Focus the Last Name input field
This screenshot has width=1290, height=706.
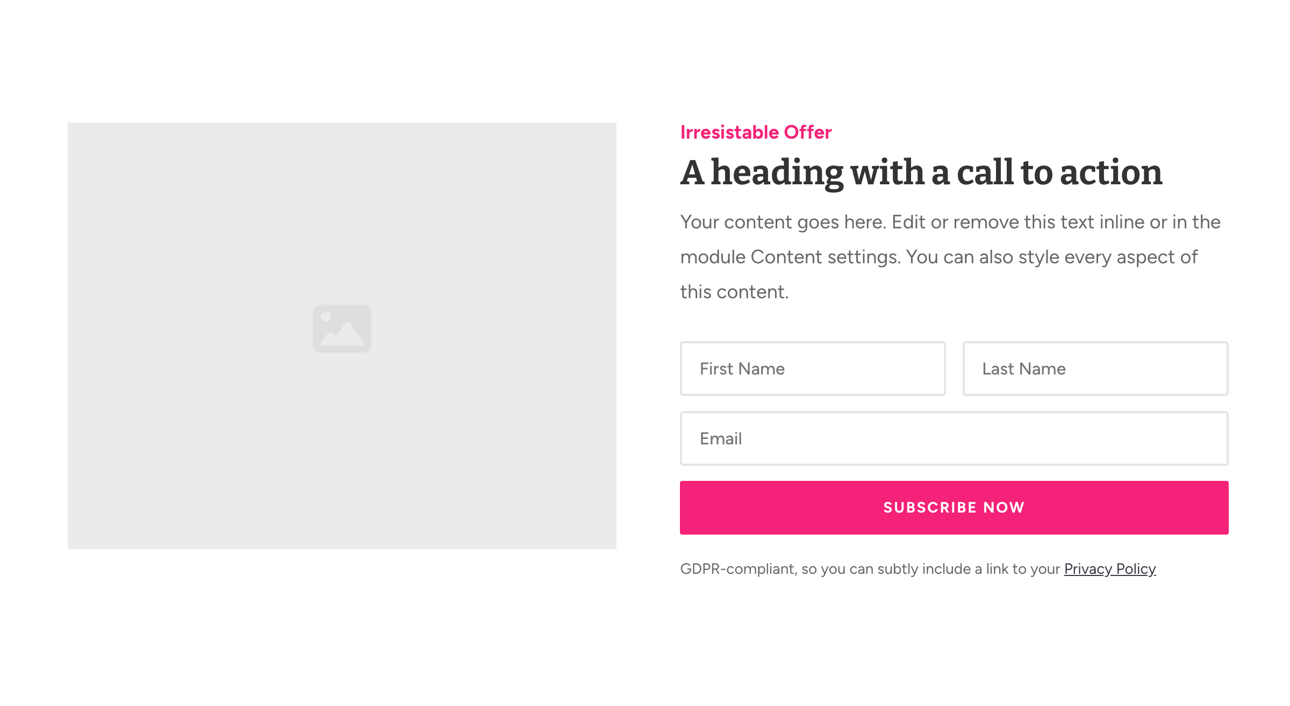click(1095, 369)
